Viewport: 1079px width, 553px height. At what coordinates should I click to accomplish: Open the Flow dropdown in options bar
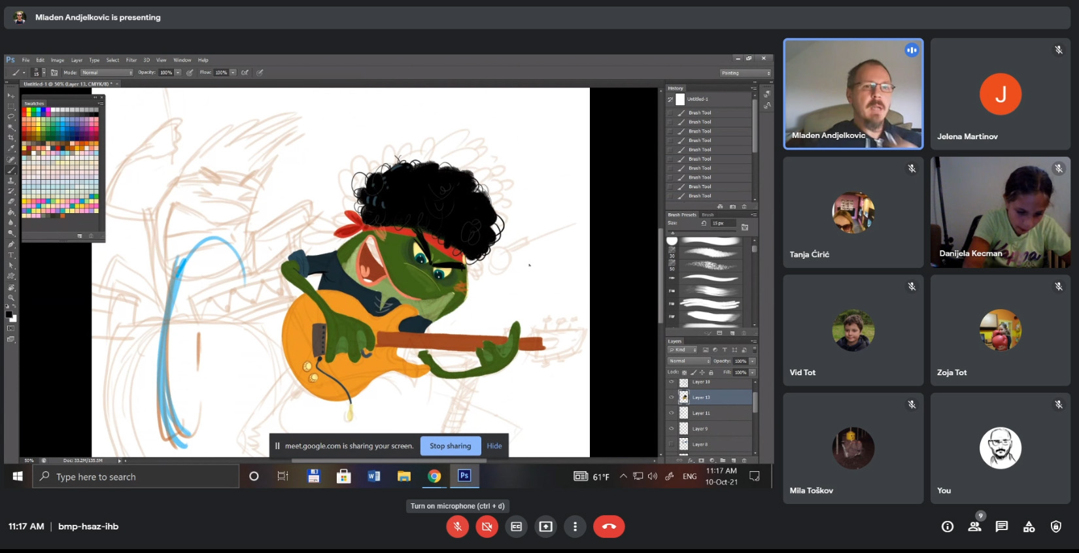[233, 73]
